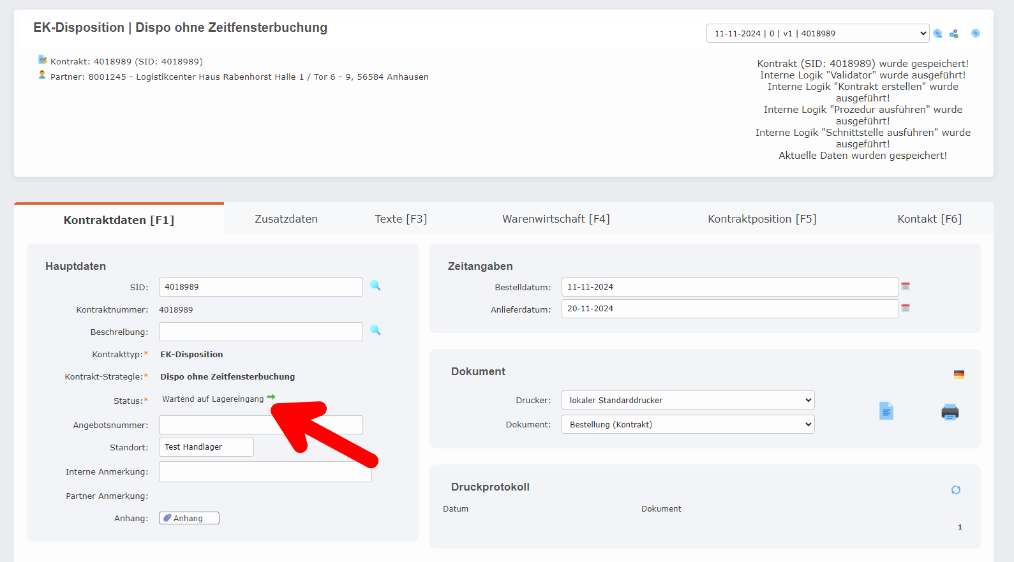Open the Dokument dropdown 'Bestellung (Kontrakt)'

(x=688, y=424)
